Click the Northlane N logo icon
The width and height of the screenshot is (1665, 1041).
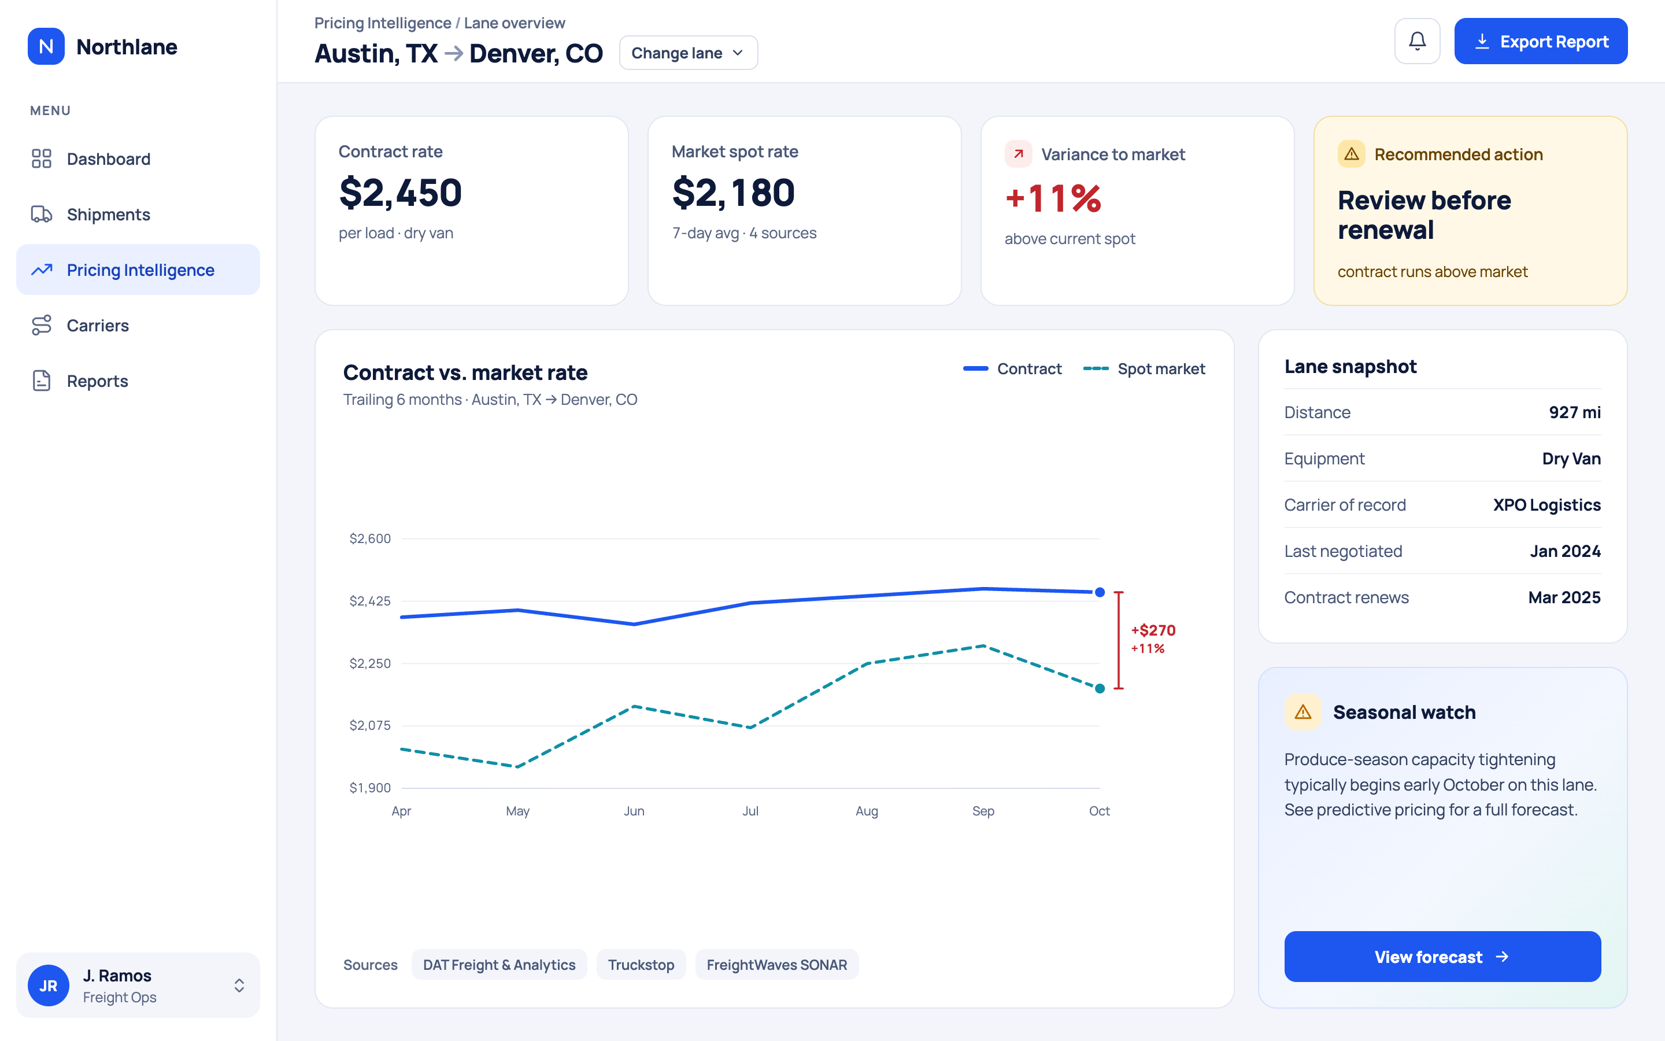pos(46,46)
